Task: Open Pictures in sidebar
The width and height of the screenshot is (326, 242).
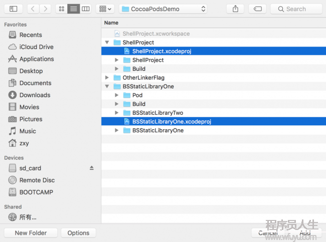Action: pos(25,119)
